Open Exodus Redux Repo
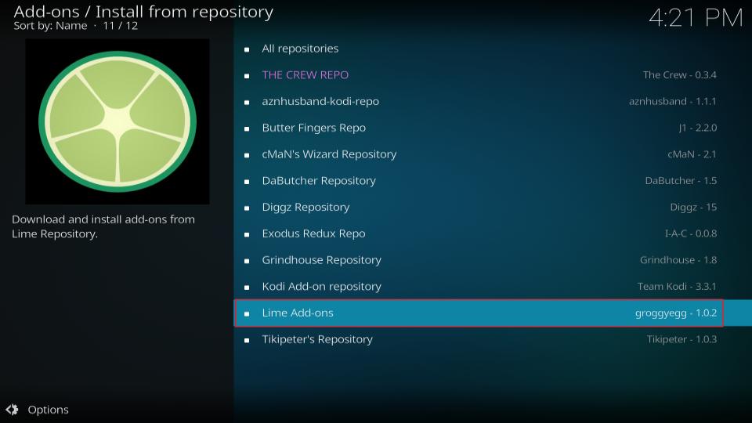The width and height of the screenshot is (752, 423). pos(493,233)
